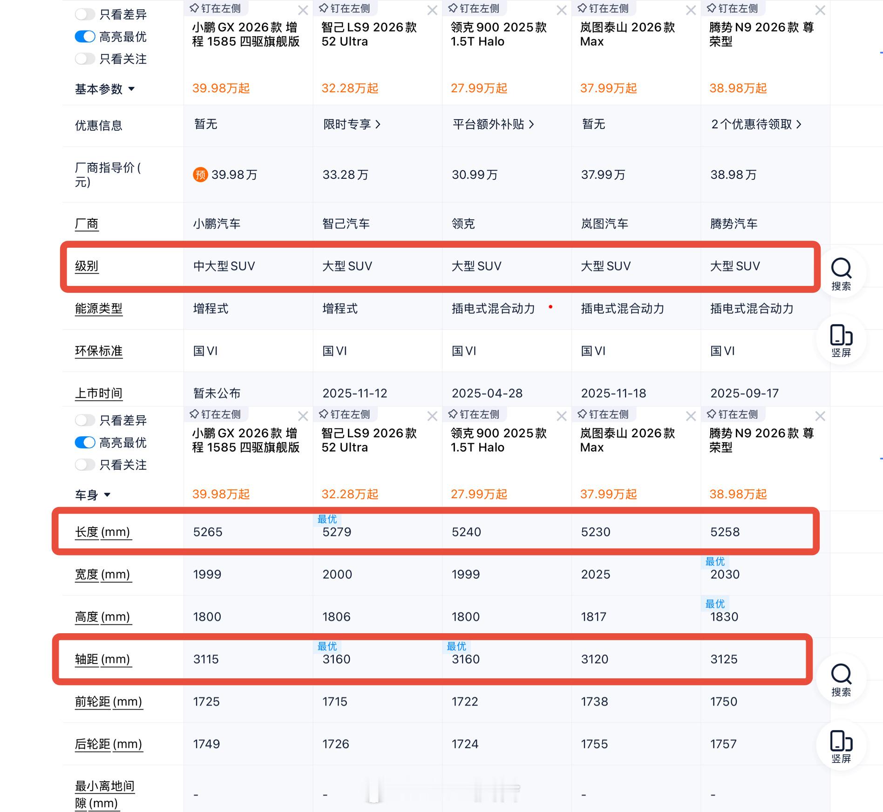Open 搜索 magnifier beside the 级别 row
This screenshot has width=883, height=812.
pyautogui.click(x=841, y=273)
